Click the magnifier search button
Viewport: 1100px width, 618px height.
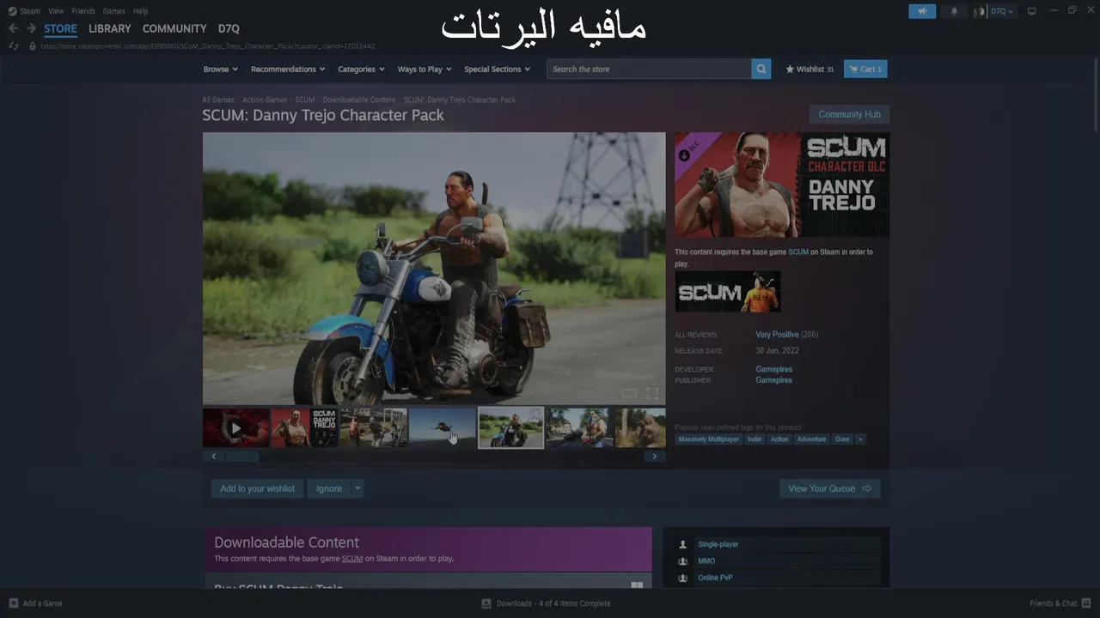click(761, 70)
